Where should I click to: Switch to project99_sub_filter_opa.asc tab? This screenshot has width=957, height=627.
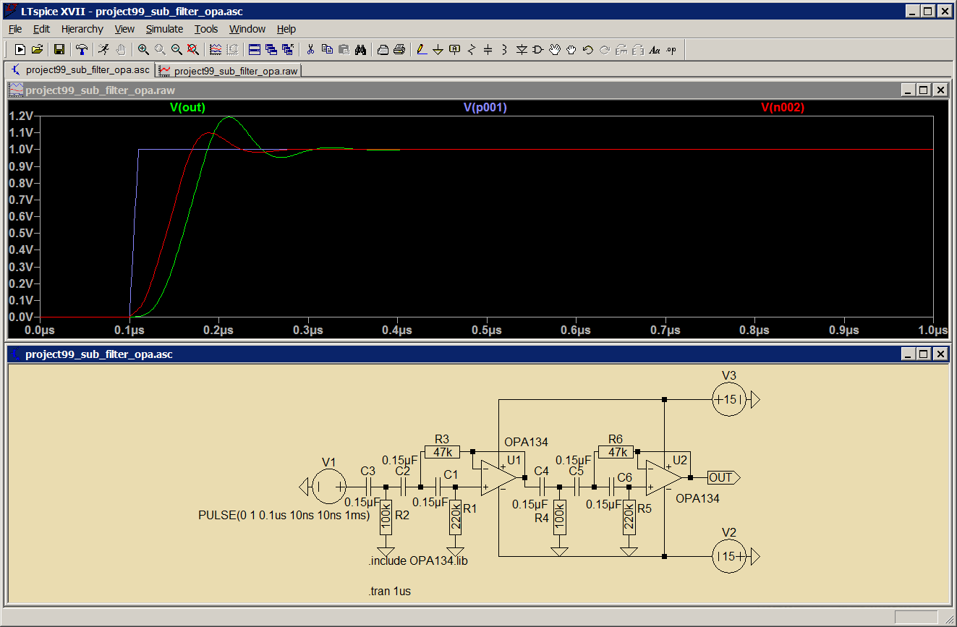(81, 70)
